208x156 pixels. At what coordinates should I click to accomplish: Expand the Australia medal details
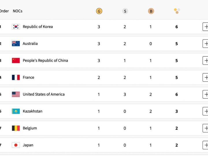[x=205, y=44]
